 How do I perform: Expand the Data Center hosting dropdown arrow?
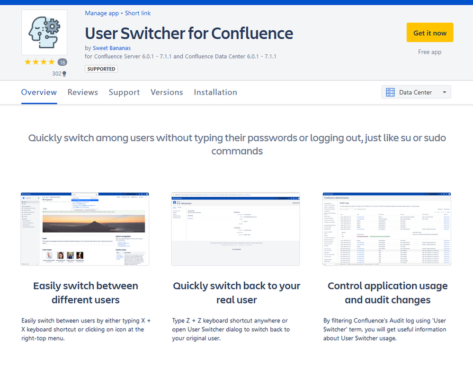point(444,92)
